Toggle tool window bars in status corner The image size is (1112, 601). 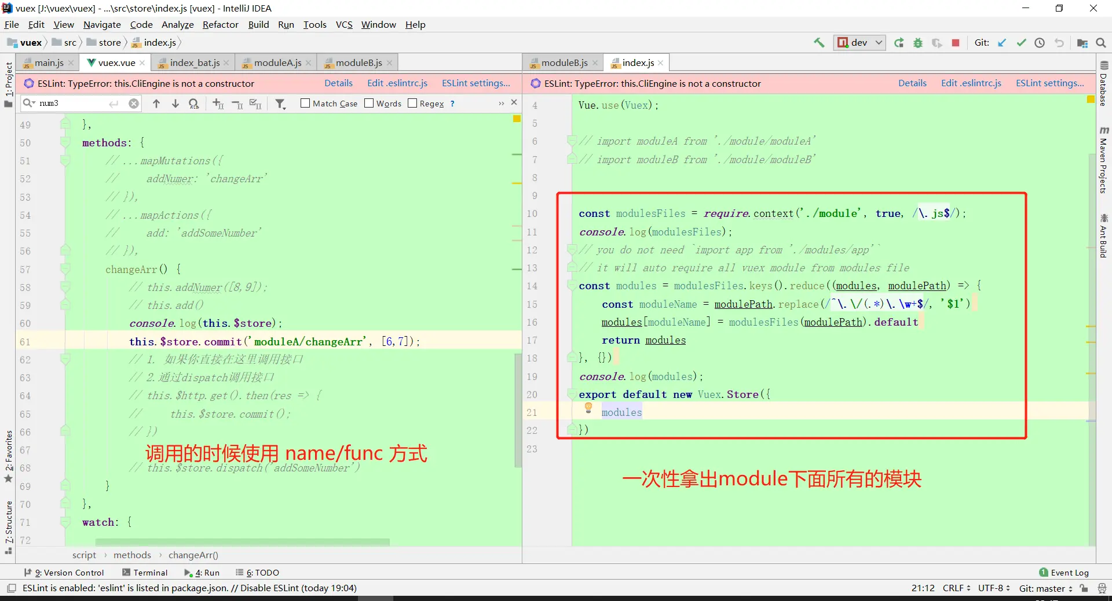pos(11,588)
